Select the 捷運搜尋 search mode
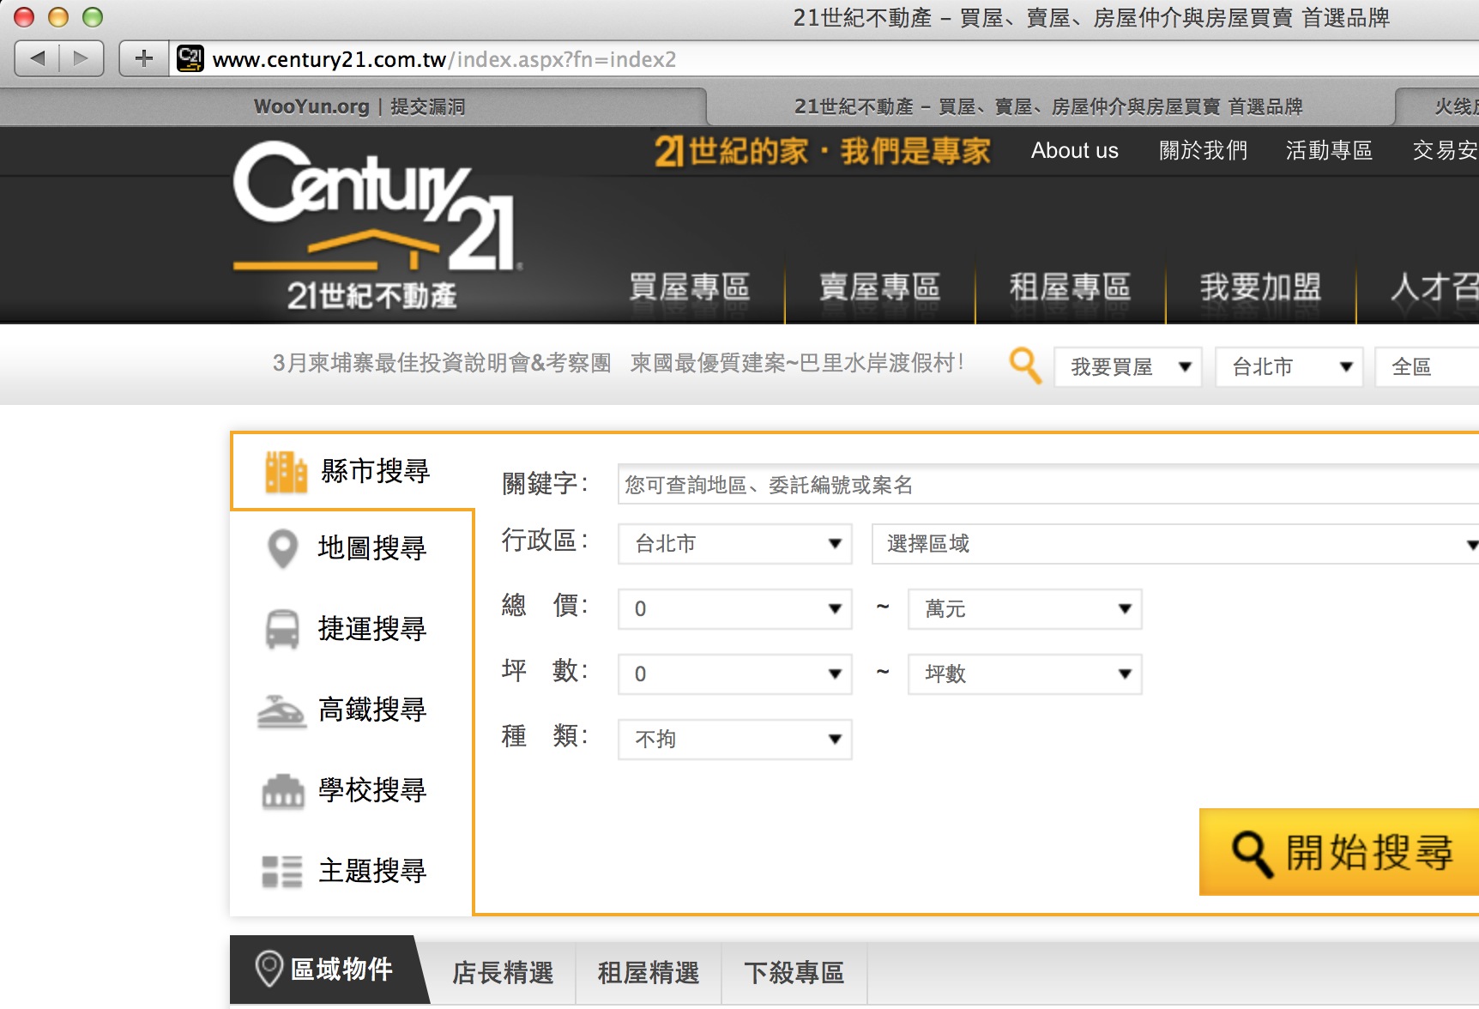Screen dimensions: 1479x1009 (x=352, y=629)
